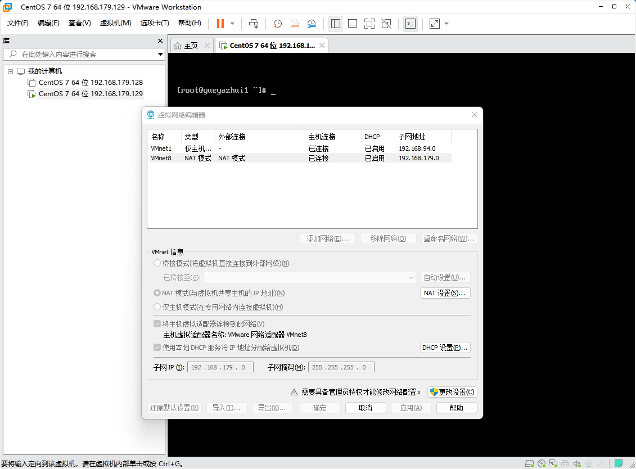The height and width of the screenshot is (469, 636).
Task: Open the snapshot manager wrench icon
Action: tap(312, 24)
